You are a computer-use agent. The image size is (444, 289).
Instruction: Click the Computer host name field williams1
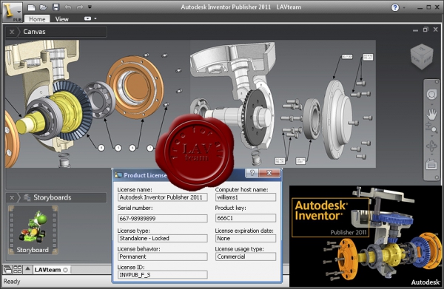[x=246, y=197]
